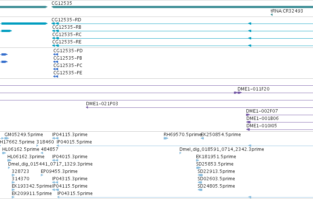This screenshot has width=313, height=199.
Task: Open clone DME1-002F07
Action: pyautogui.click(x=262, y=111)
